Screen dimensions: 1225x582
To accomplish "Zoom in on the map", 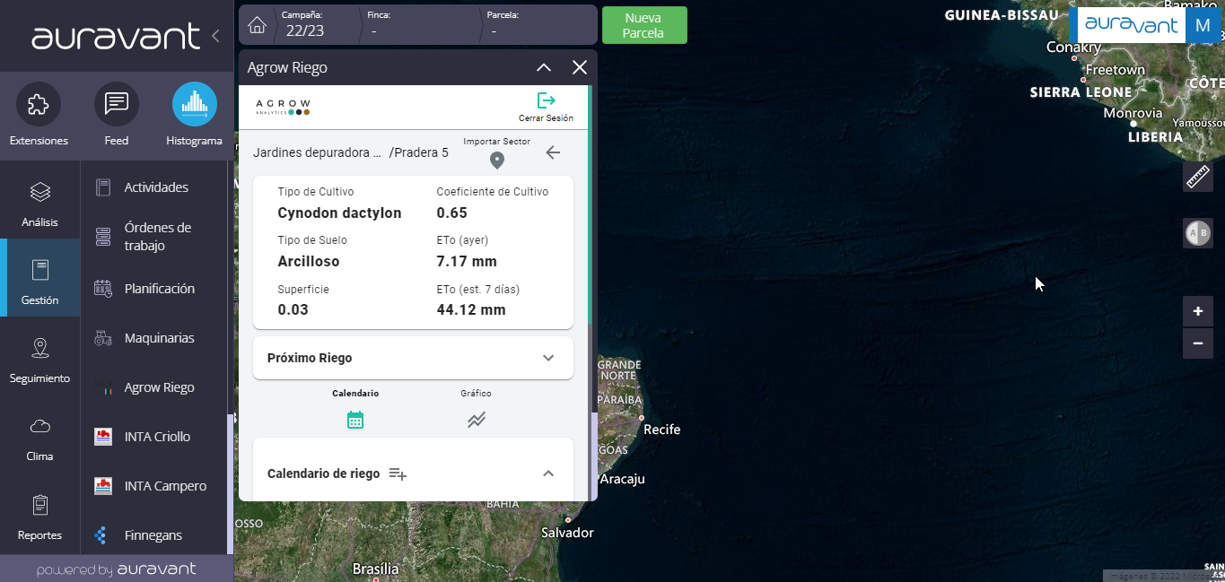I will 1198,311.
